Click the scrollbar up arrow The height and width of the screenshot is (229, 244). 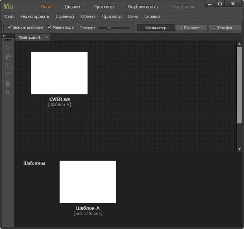coord(239,43)
